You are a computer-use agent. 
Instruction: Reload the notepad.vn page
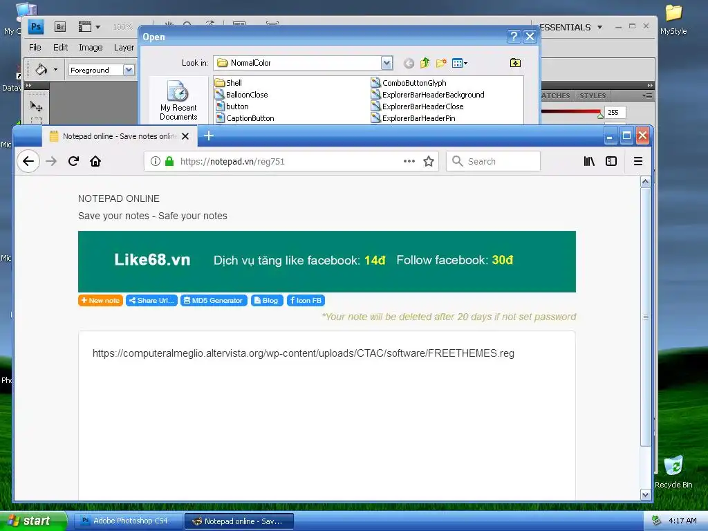click(73, 161)
